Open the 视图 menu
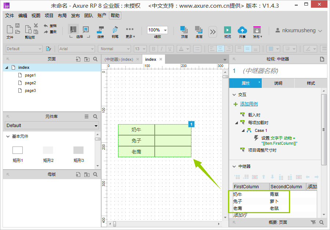The image size is (330, 230). [x=36, y=15]
